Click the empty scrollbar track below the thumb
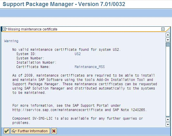The width and height of the screenshot is (172, 136). tap(168, 81)
